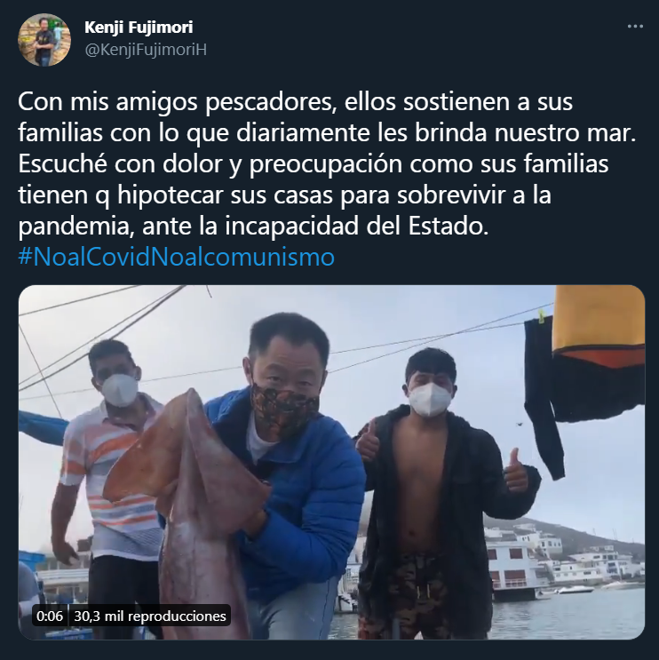Click the 30,3 mil reproducciones view count
Viewport: 659px width, 660px height.
tap(150, 616)
